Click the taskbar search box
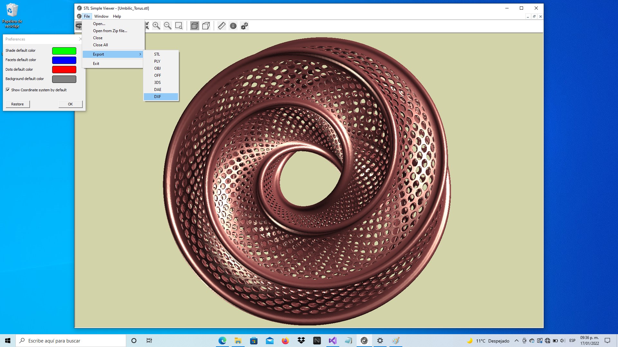Image resolution: width=618 pixels, height=347 pixels. click(x=71, y=341)
